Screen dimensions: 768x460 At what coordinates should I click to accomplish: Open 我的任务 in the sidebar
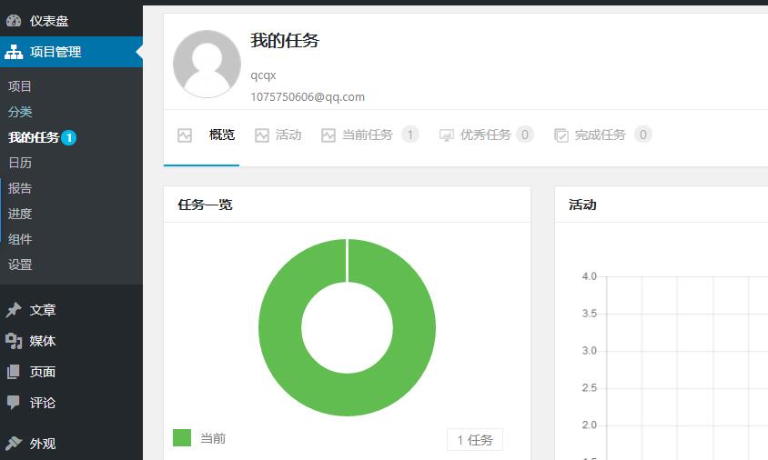[x=34, y=137]
